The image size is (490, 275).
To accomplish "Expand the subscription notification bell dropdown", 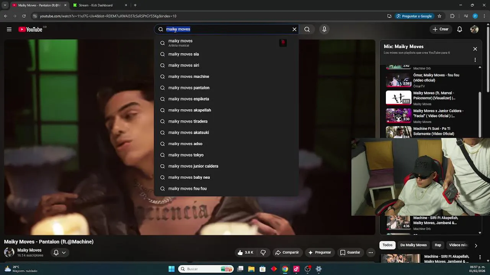I will pos(60,252).
